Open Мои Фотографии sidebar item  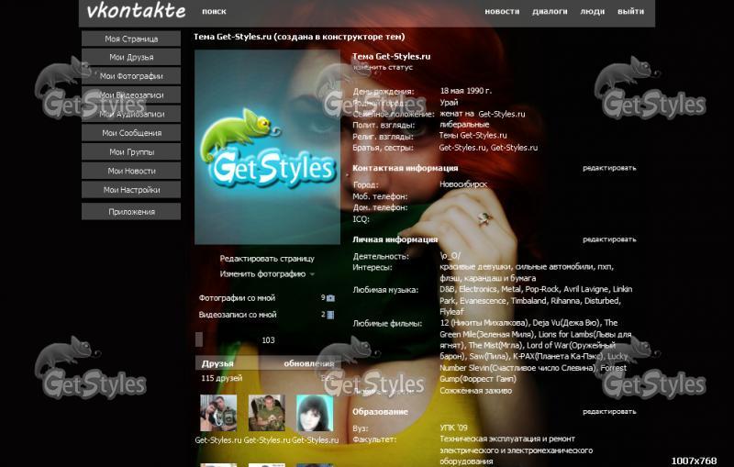click(x=131, y=76)
